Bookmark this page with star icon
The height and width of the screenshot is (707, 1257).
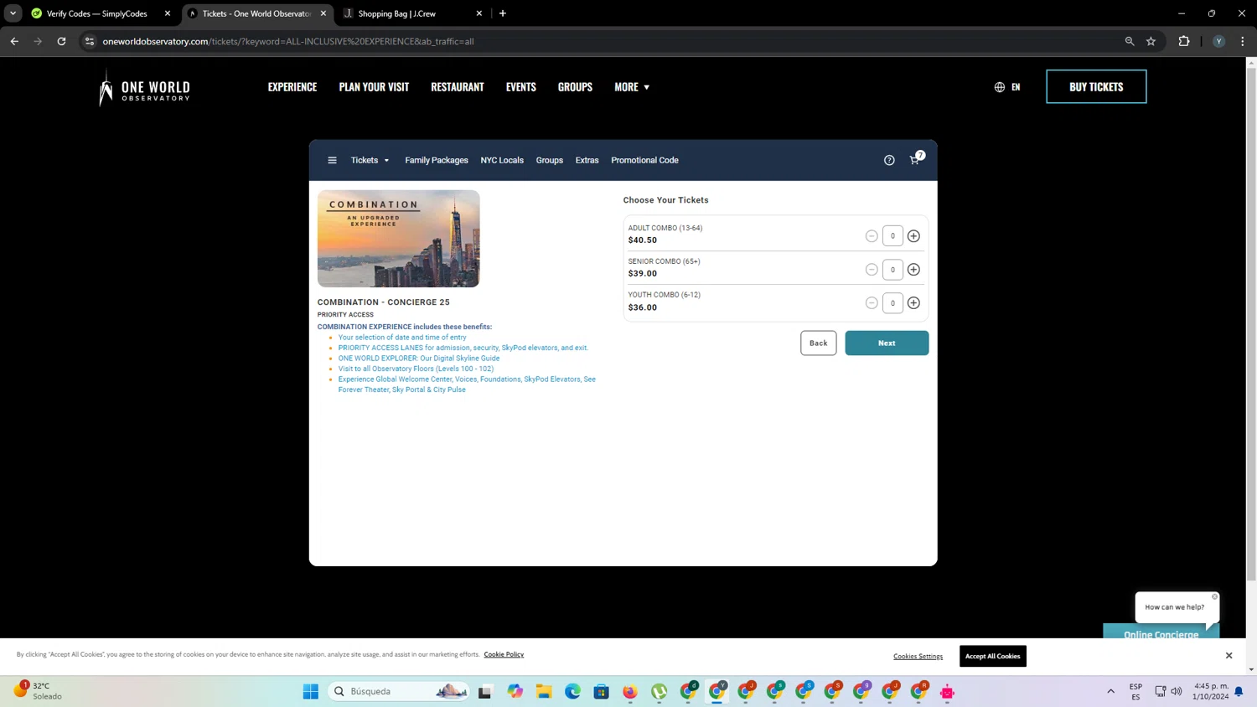click(x=1151, y=41)
